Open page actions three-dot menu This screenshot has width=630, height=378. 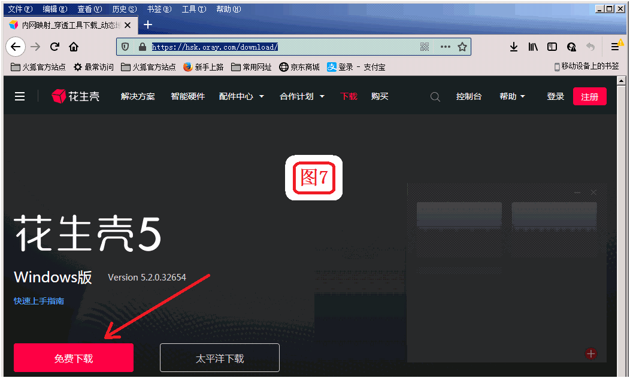click(445, 47)
